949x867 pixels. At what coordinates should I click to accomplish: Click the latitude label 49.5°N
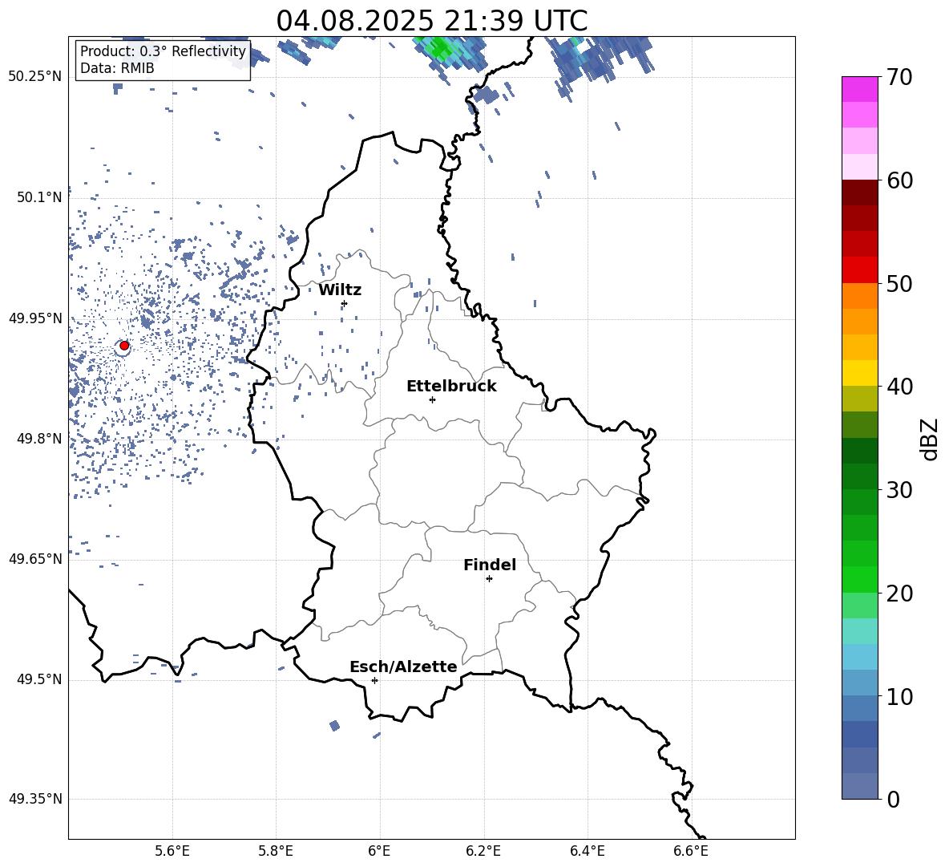click(x=39, y=679)
